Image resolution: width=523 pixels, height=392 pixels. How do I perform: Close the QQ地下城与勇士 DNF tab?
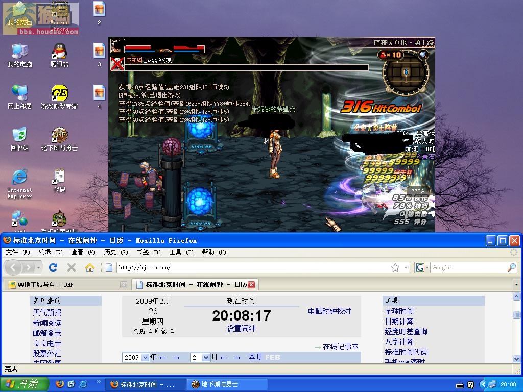point(124,285)
